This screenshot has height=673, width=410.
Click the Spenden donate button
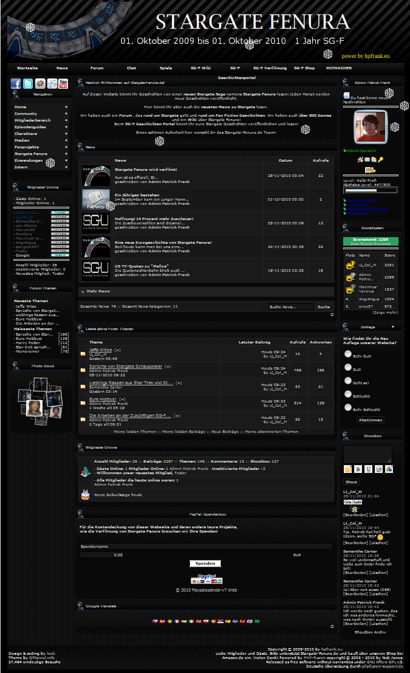[205, 564]
